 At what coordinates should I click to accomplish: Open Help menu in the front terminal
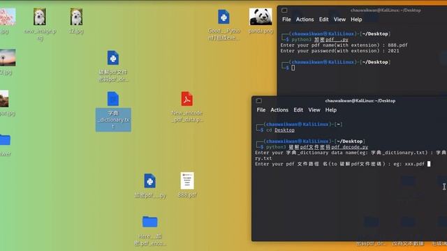(x=331, y=110)
